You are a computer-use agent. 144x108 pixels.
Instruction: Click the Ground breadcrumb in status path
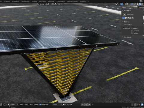pos(137,107)
